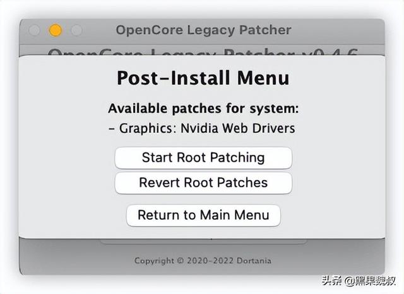
Task: Click the Post-Install Menu heading
Action: coord(203,78)
